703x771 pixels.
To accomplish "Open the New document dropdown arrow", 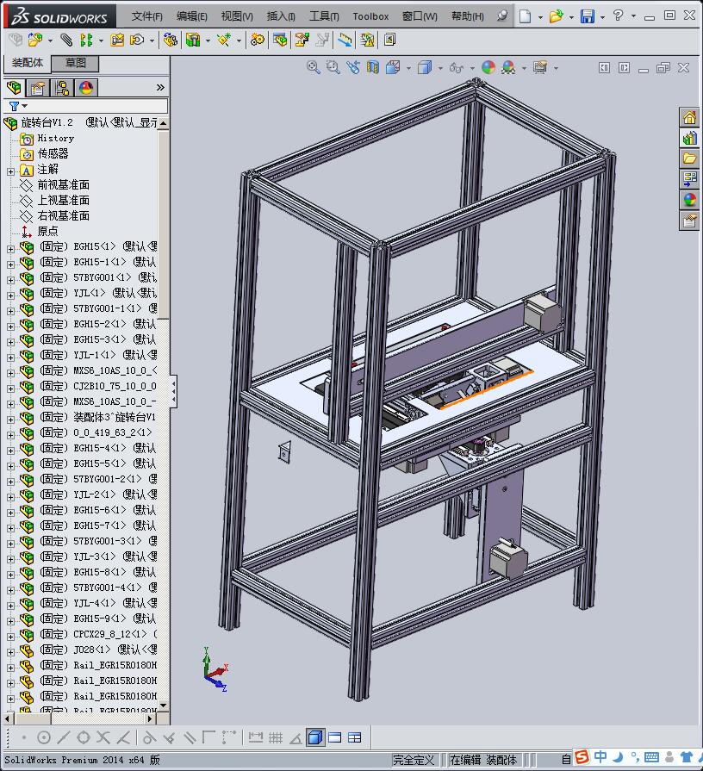I will [540, 17].
